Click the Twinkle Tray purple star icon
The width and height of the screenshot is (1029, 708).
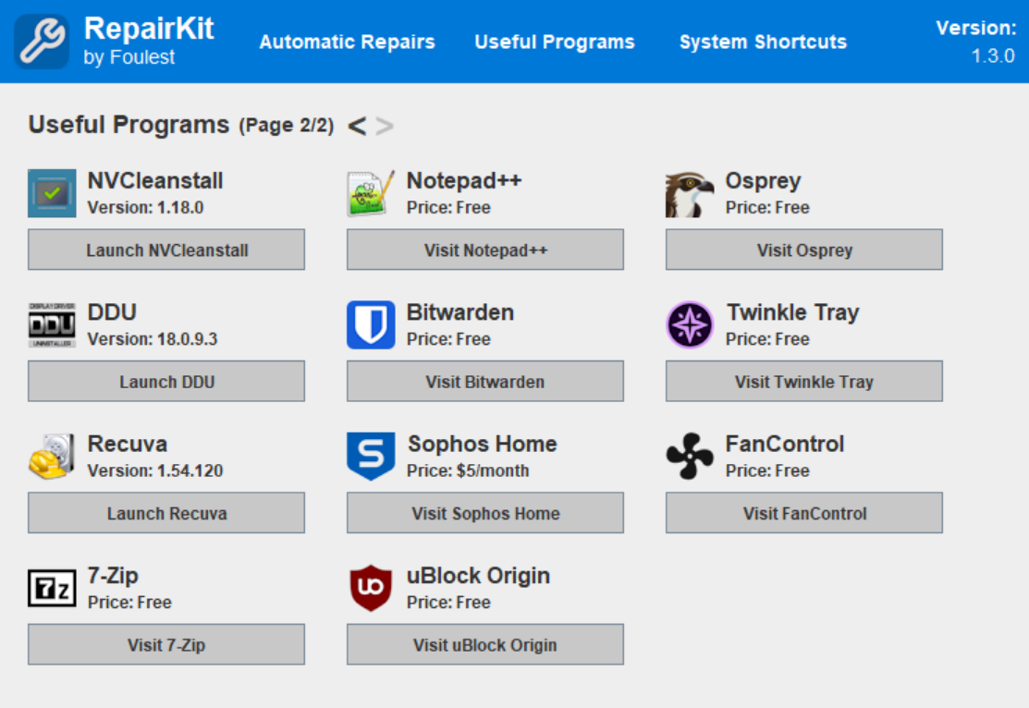(690, 324)
